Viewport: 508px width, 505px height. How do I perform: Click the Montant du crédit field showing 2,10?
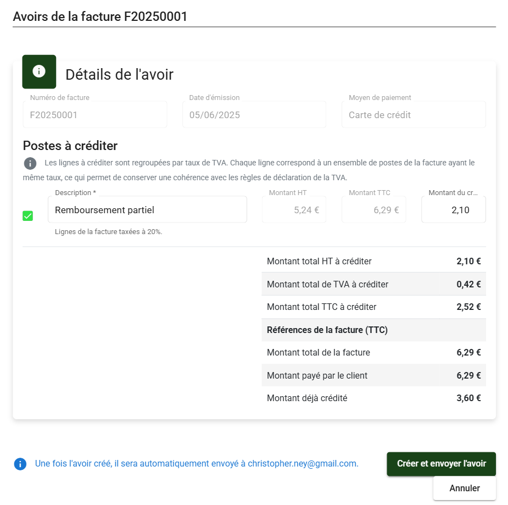(x=453, y=210)
